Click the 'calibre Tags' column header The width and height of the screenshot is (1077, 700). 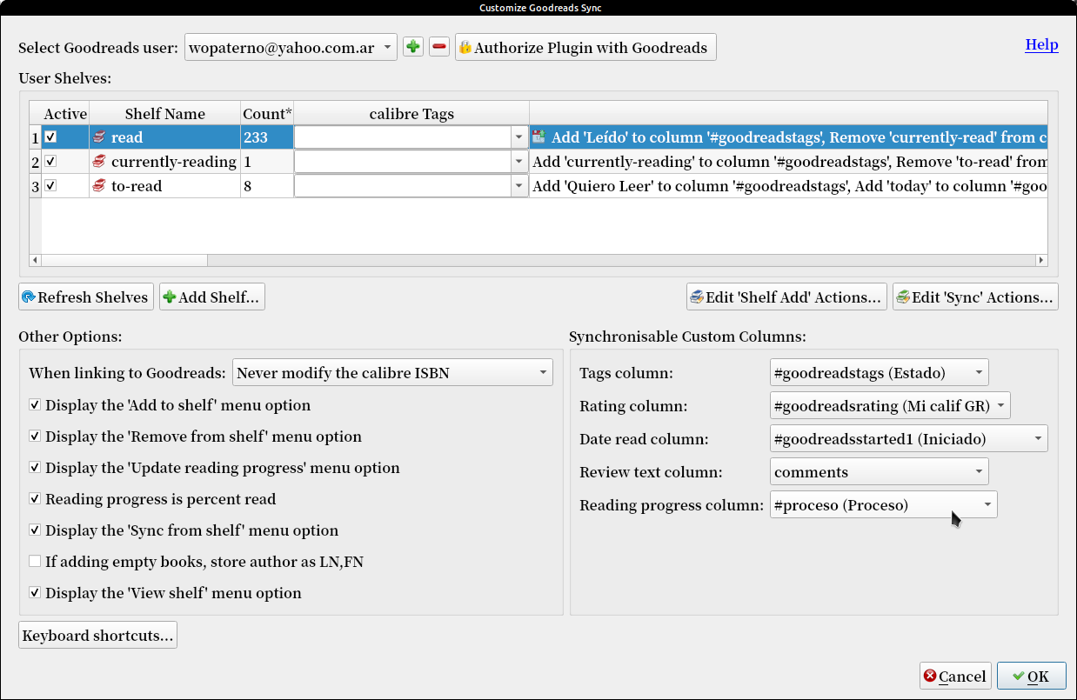[x=411, y=113]
